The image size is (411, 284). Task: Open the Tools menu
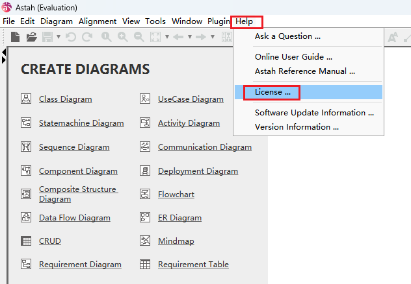155,21
